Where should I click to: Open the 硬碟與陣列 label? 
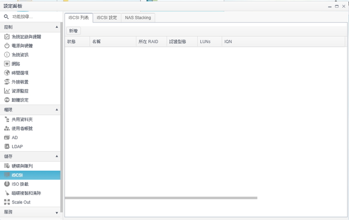(22, 166)
